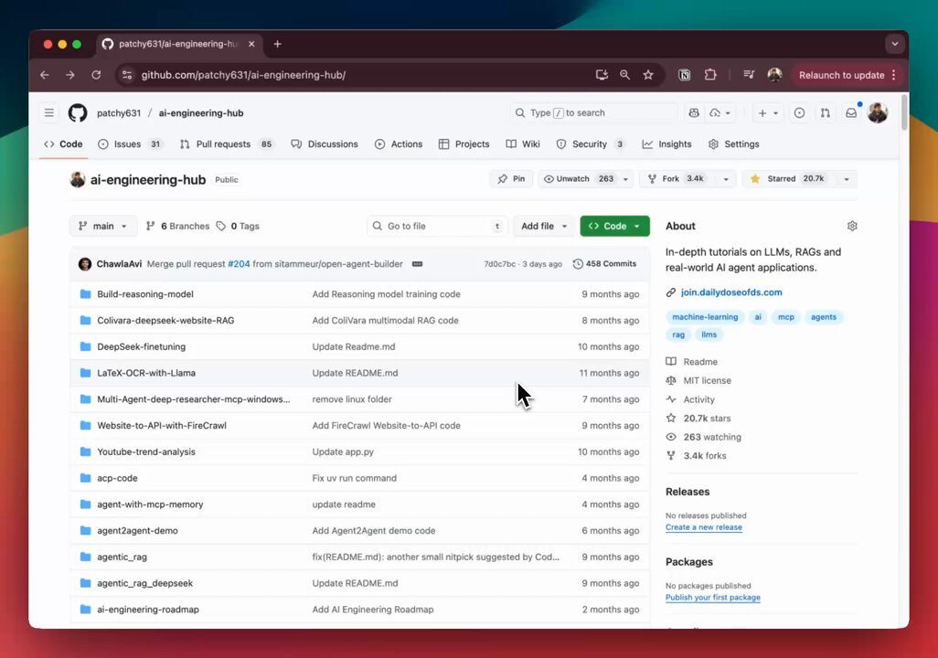Open Chrome profile avatar
Viewport: 938px width, 658px height.
point(774,75)
